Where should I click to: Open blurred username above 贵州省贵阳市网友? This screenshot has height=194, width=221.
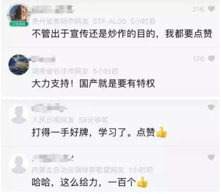point(52,9)
